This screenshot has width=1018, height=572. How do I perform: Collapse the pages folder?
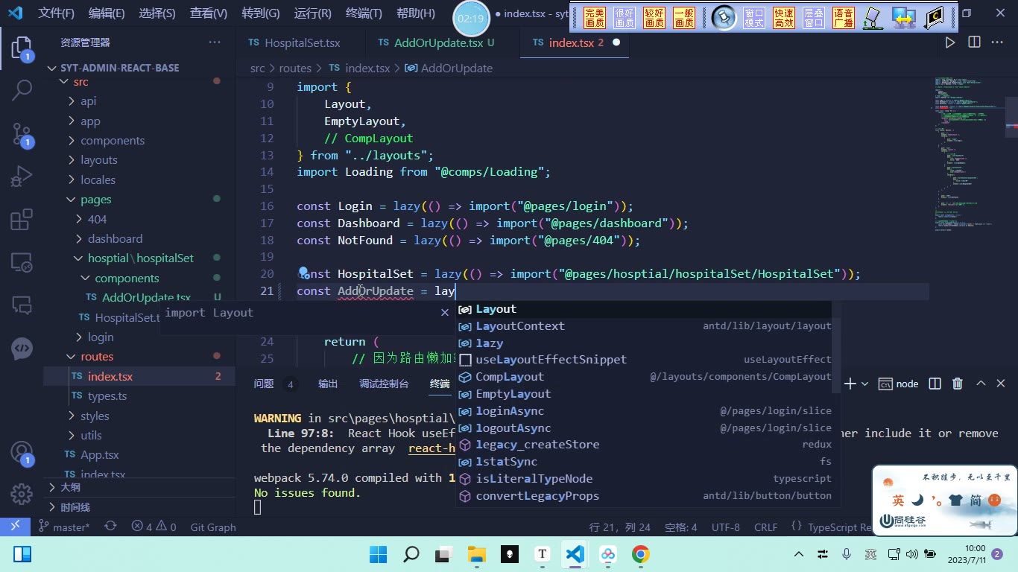pos(95,200)
